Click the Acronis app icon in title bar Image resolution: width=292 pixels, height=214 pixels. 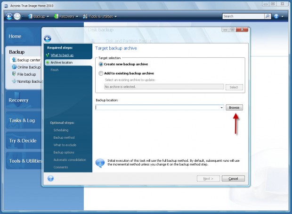click(6, 6)
